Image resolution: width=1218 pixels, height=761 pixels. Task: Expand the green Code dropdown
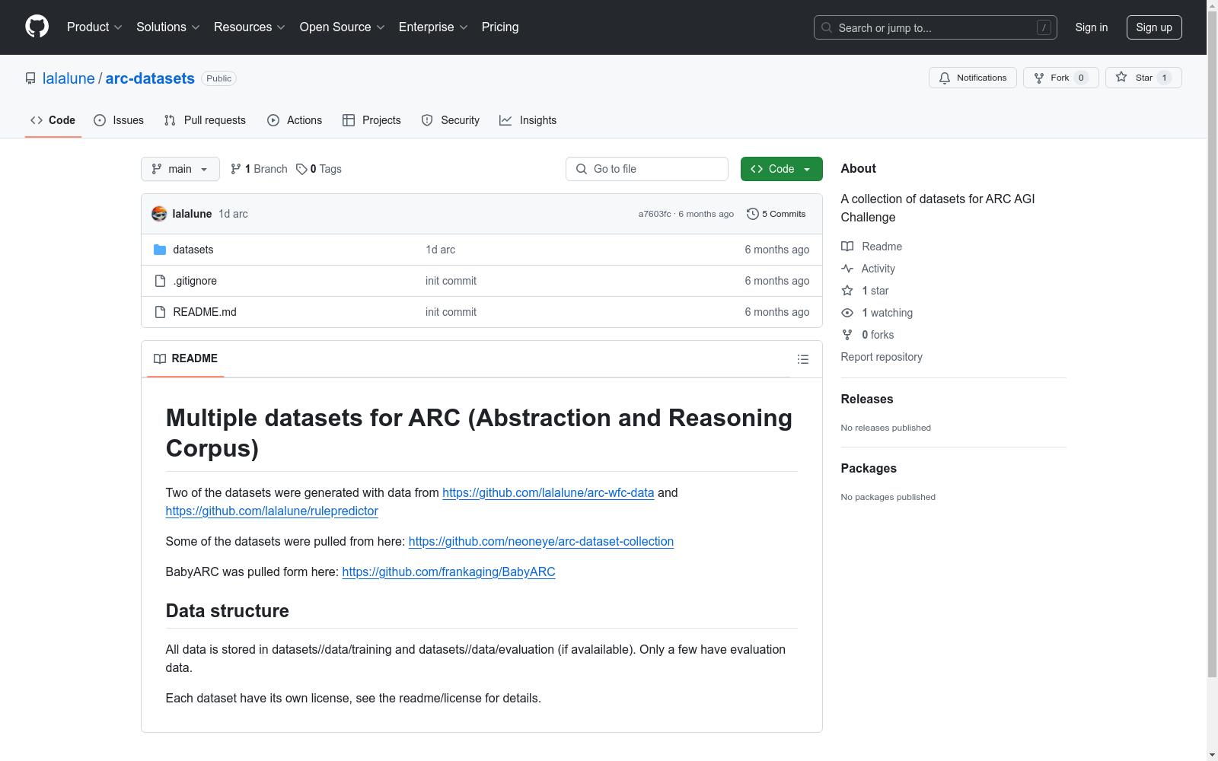point(782,169)
